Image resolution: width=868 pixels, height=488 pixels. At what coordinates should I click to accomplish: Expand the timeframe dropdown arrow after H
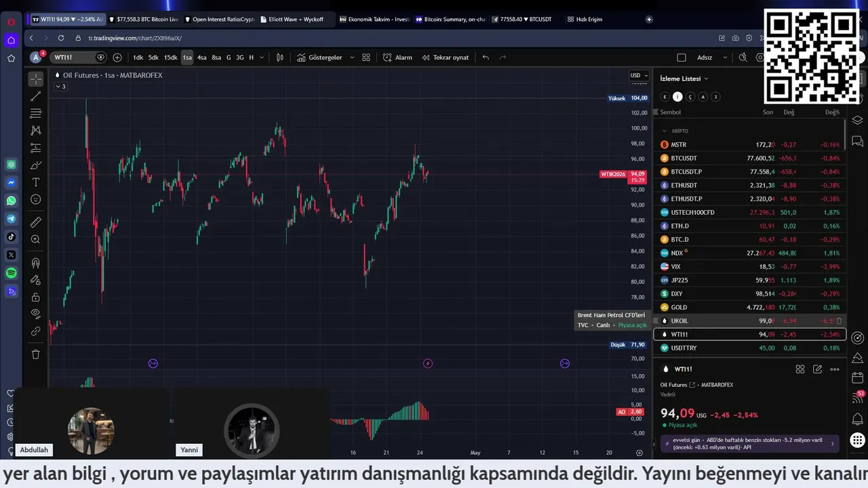point(262,58)
